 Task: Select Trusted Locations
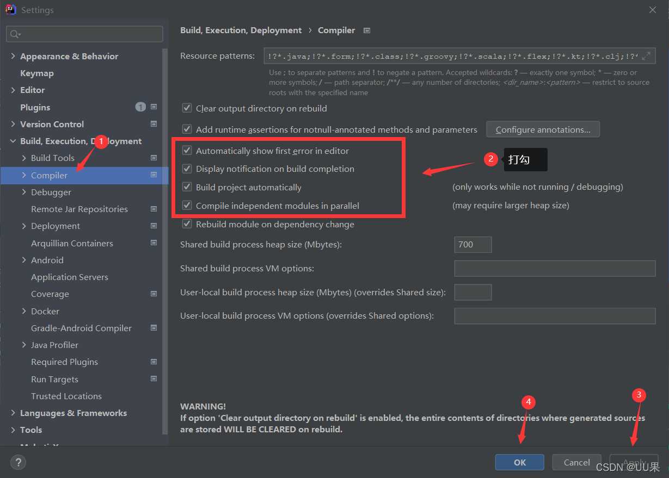click(x=66, y=396)
